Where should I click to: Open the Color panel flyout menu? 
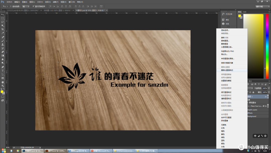click(x=269, y=12)
